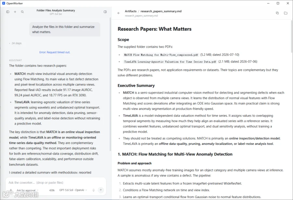This screenshot has height=200, width=293.
Task: Click the Error: Request timed out link
Action: point(55,52)
